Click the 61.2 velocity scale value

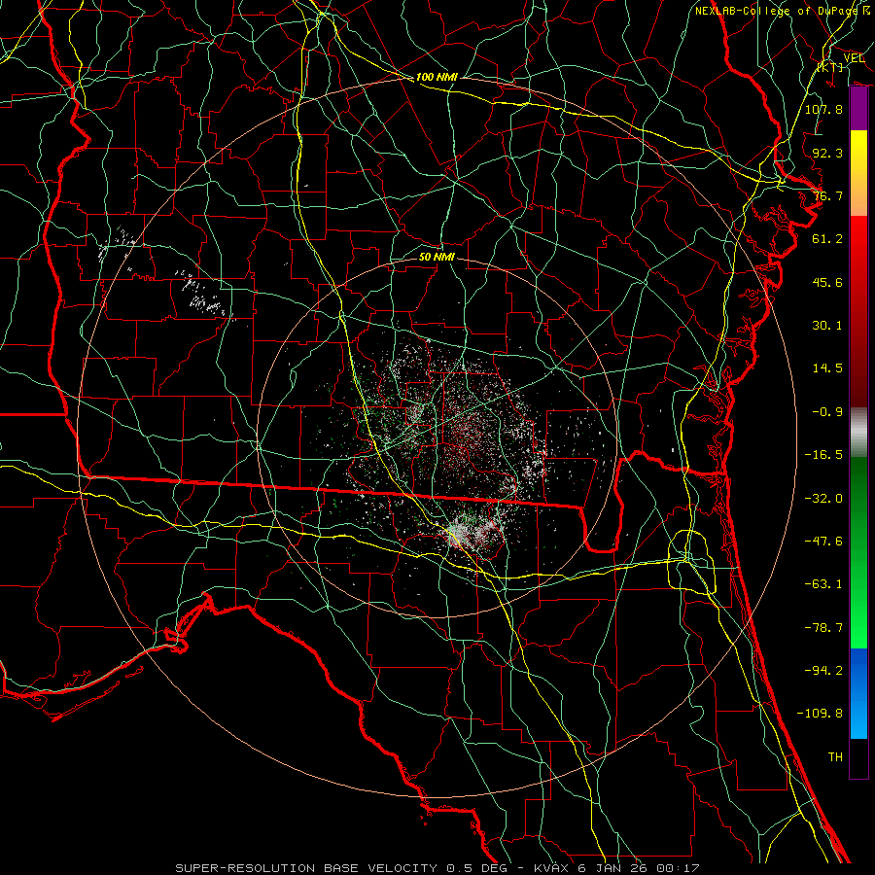827,239
